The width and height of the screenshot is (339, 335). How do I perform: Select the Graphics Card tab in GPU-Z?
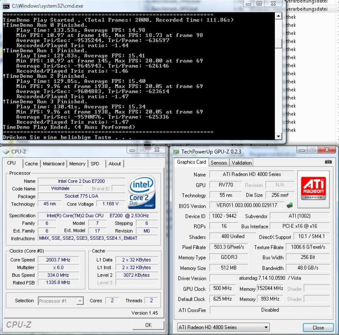(191, 162)
